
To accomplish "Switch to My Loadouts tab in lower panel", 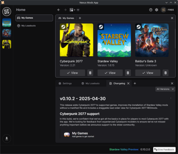I will coord(90,83).
